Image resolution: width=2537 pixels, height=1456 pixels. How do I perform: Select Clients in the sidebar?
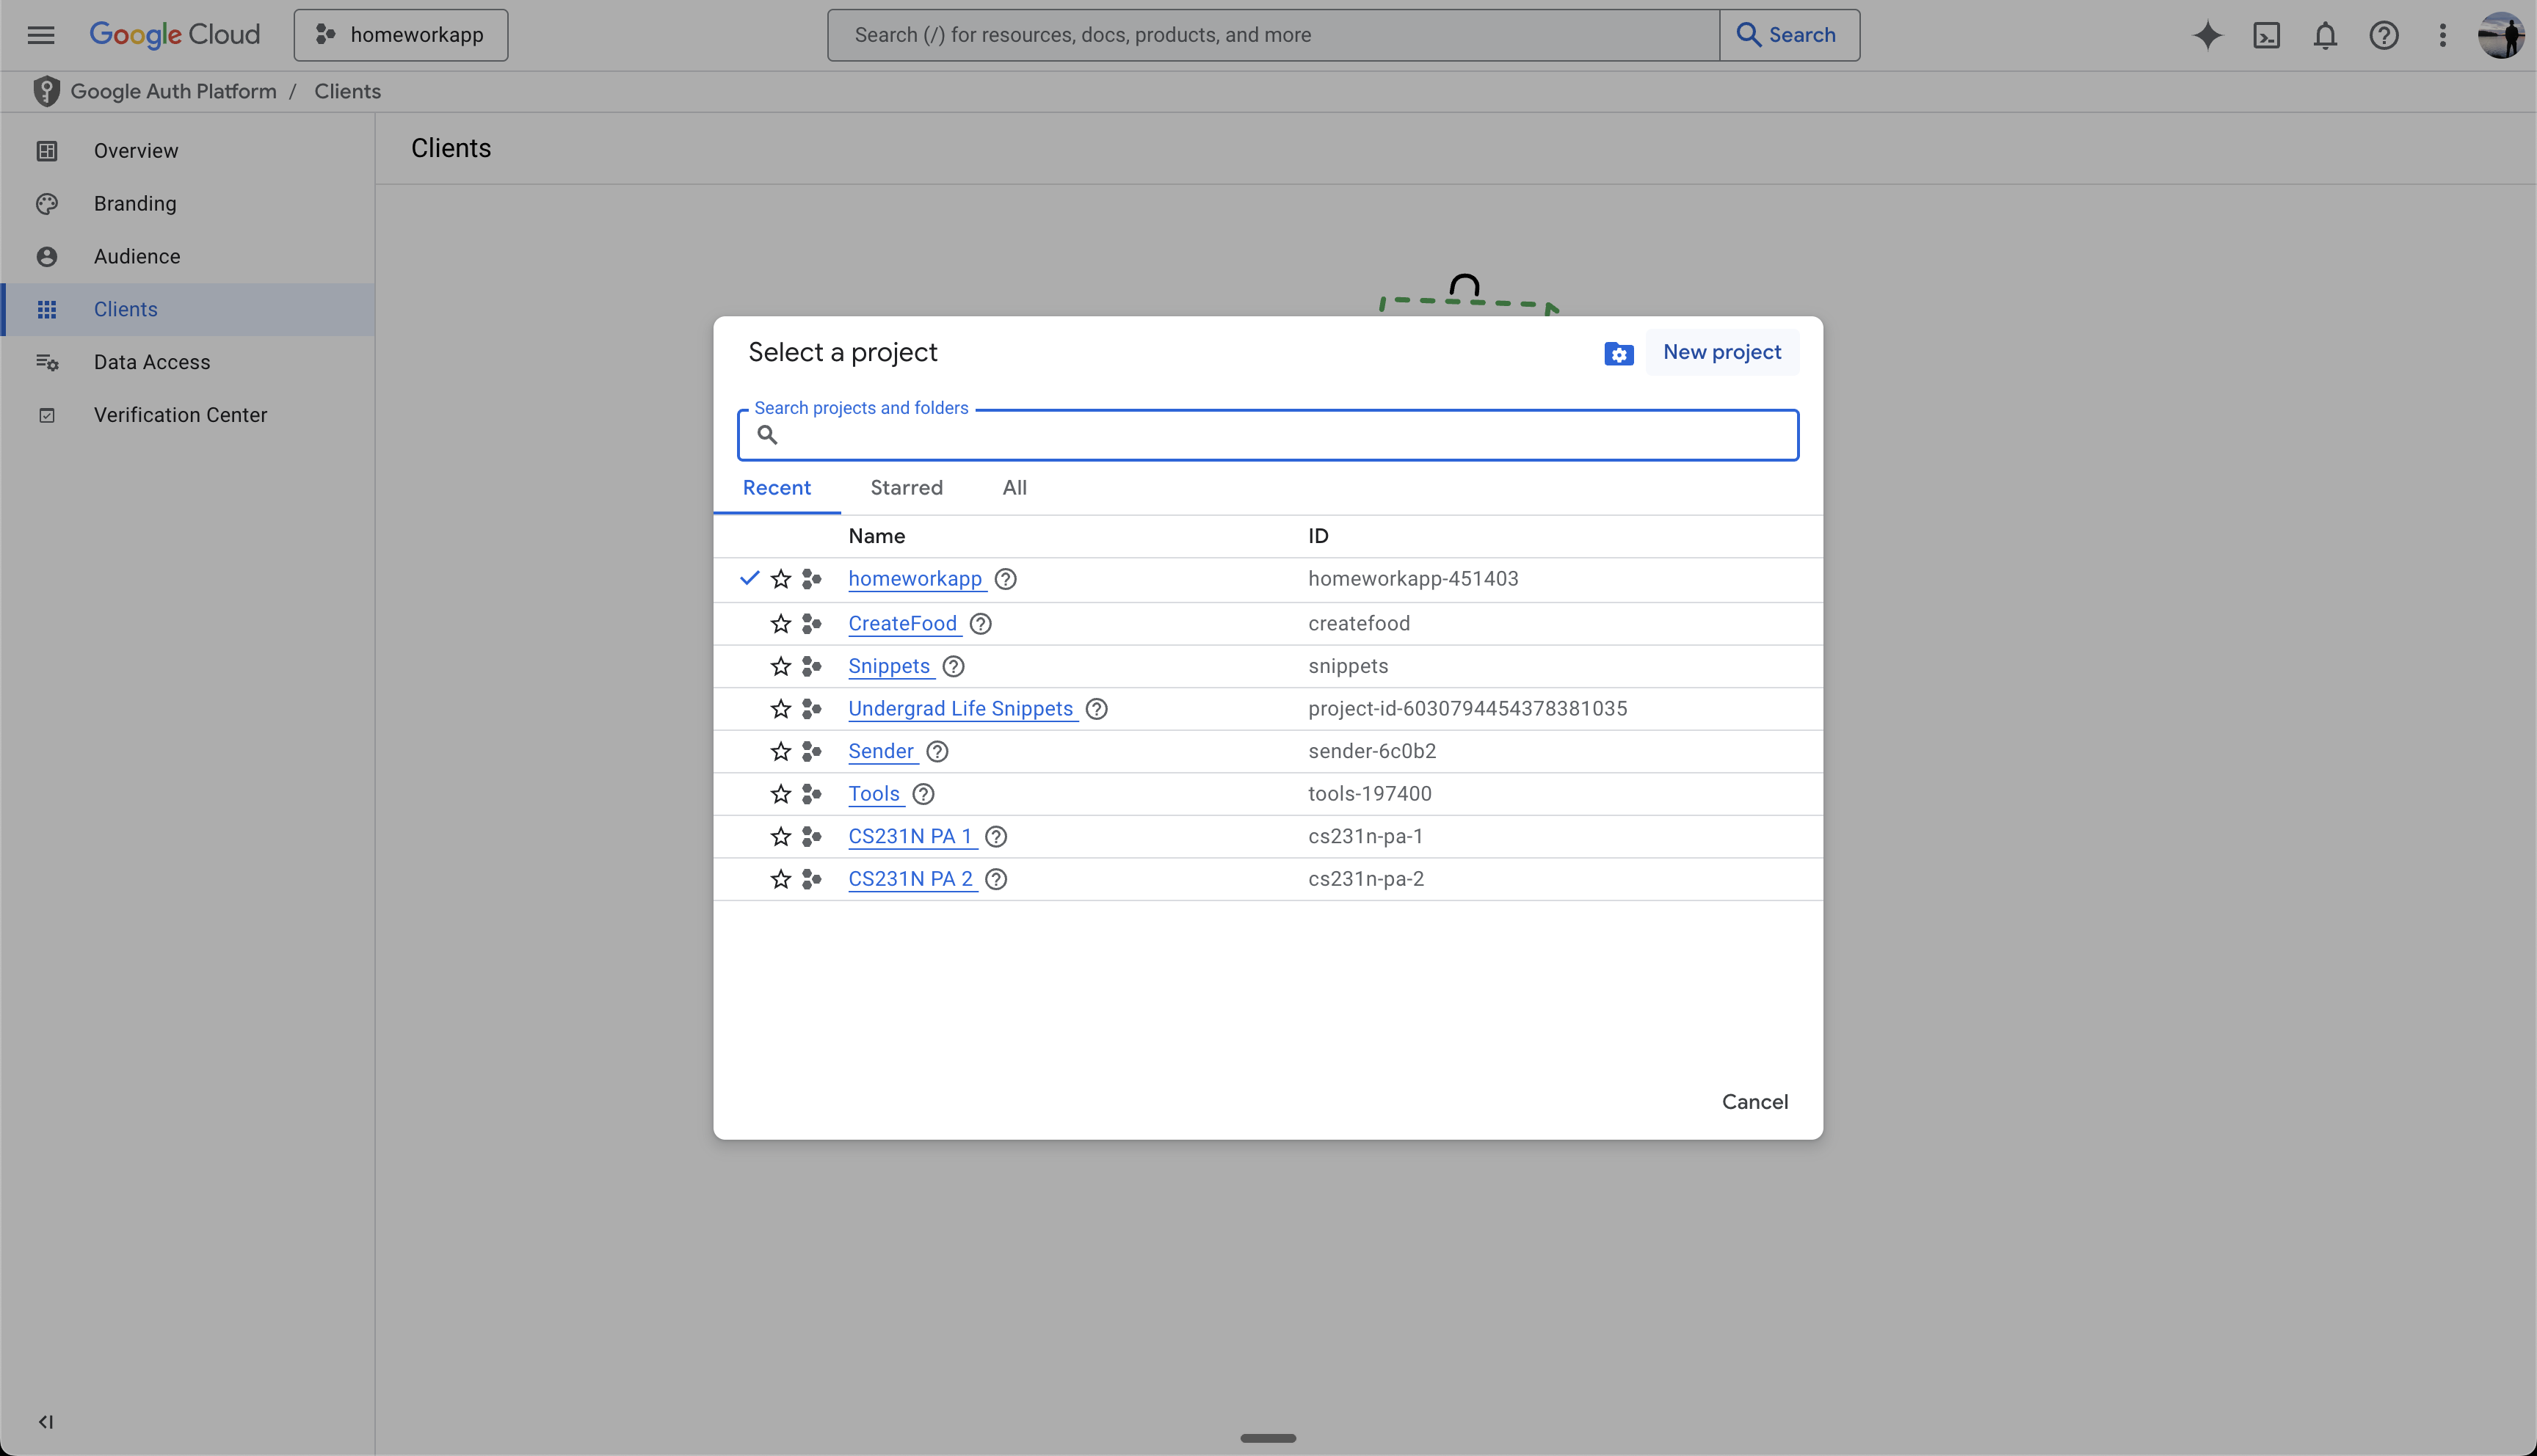[x=188, y=310]
